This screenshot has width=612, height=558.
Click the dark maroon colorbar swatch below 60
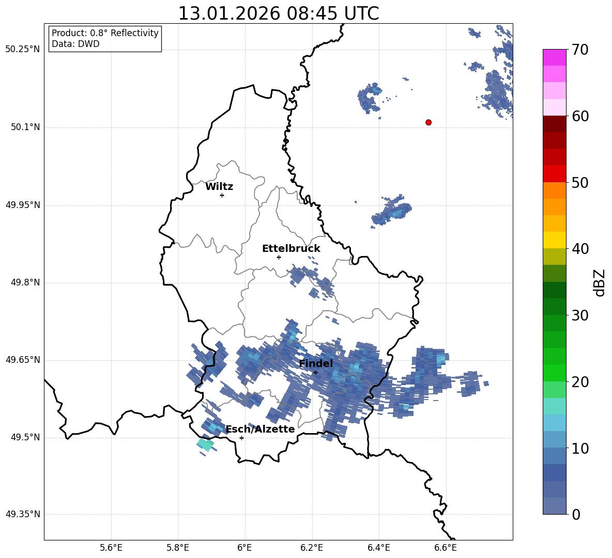554,124
